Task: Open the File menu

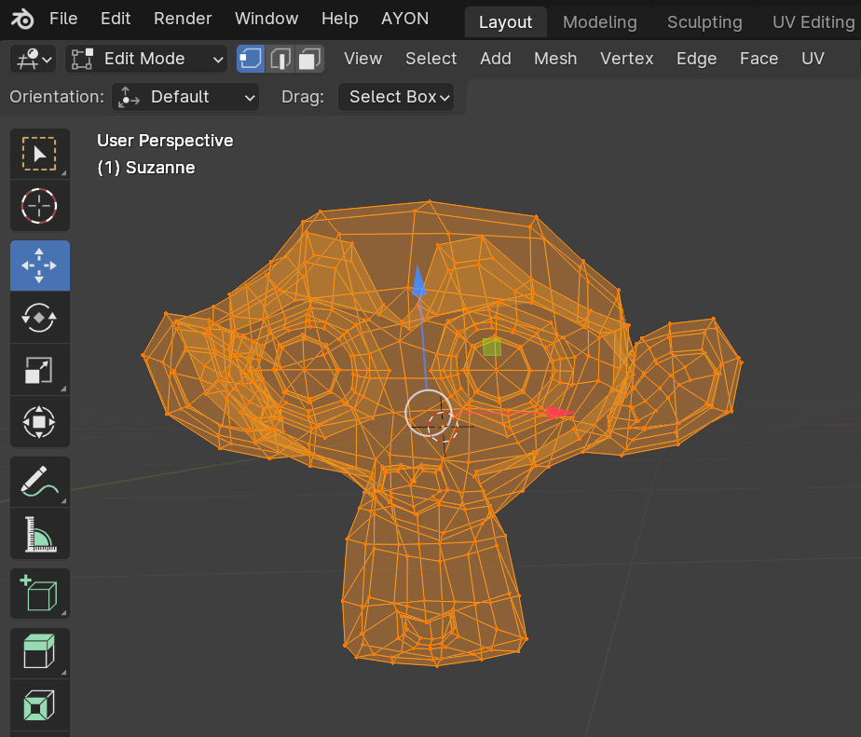Action: coord(63,19)
